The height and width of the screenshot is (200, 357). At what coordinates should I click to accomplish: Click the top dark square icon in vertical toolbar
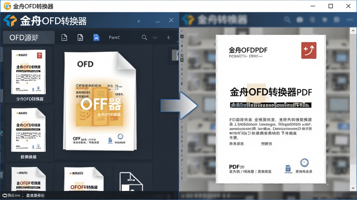[182, 36]
